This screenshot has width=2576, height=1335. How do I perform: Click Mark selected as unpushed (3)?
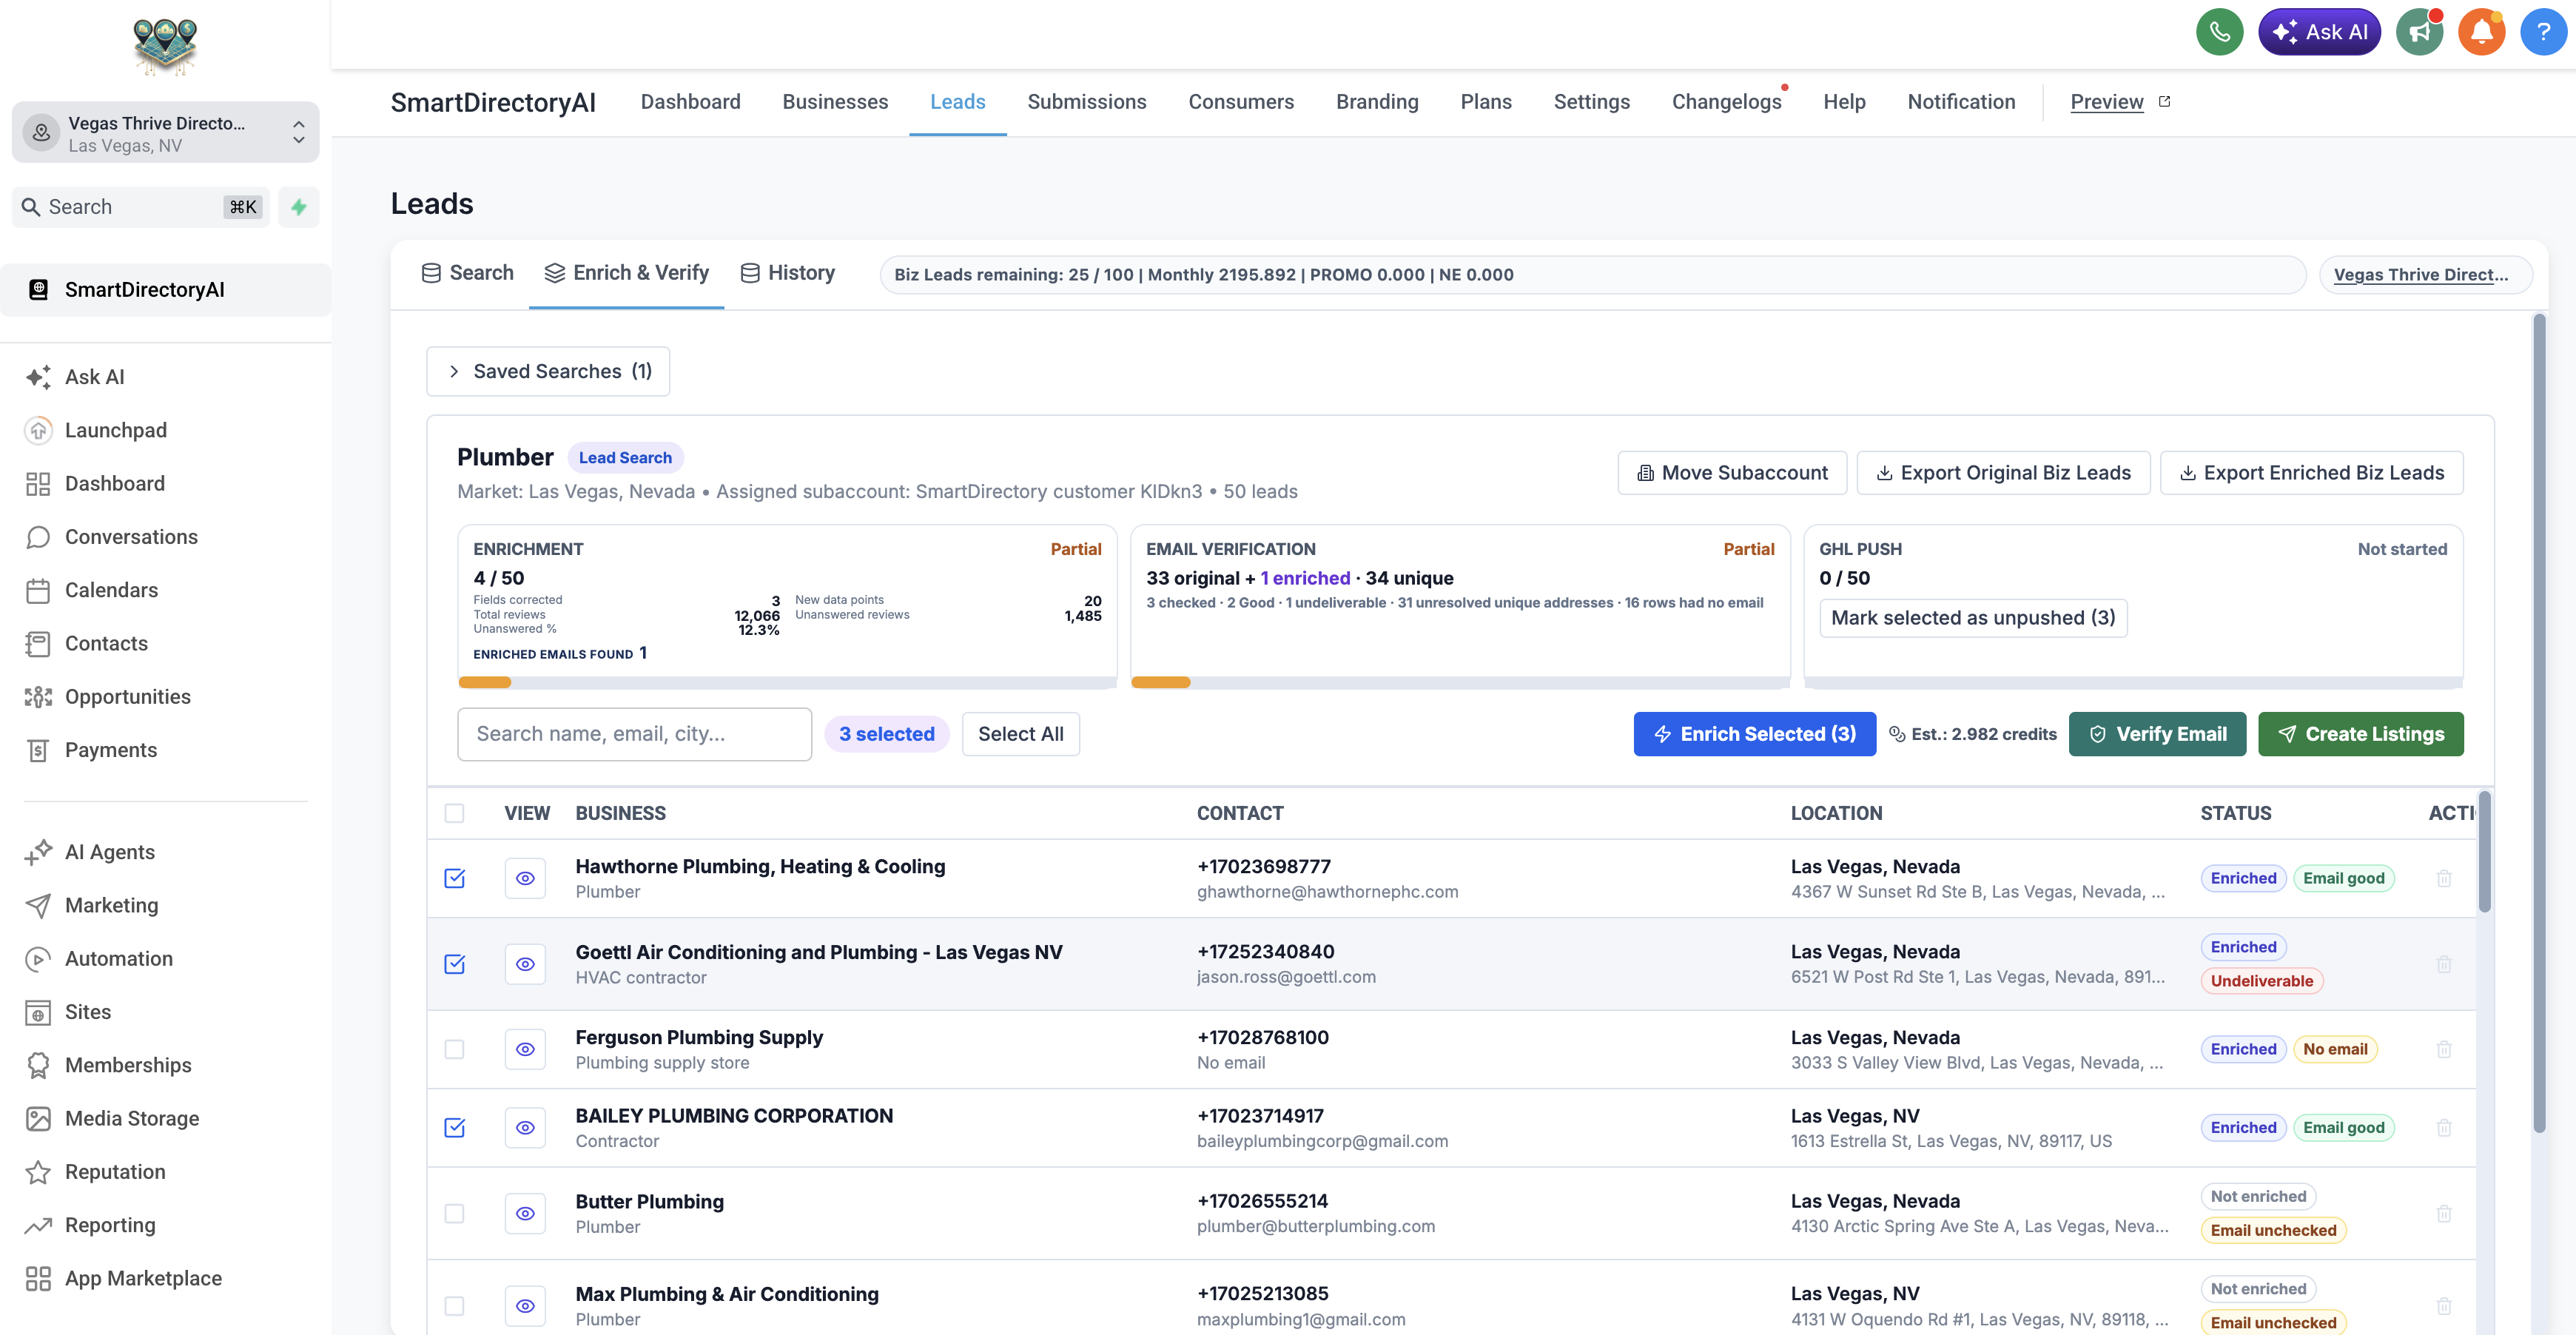pyautogui.click(x=1973, y=618)
